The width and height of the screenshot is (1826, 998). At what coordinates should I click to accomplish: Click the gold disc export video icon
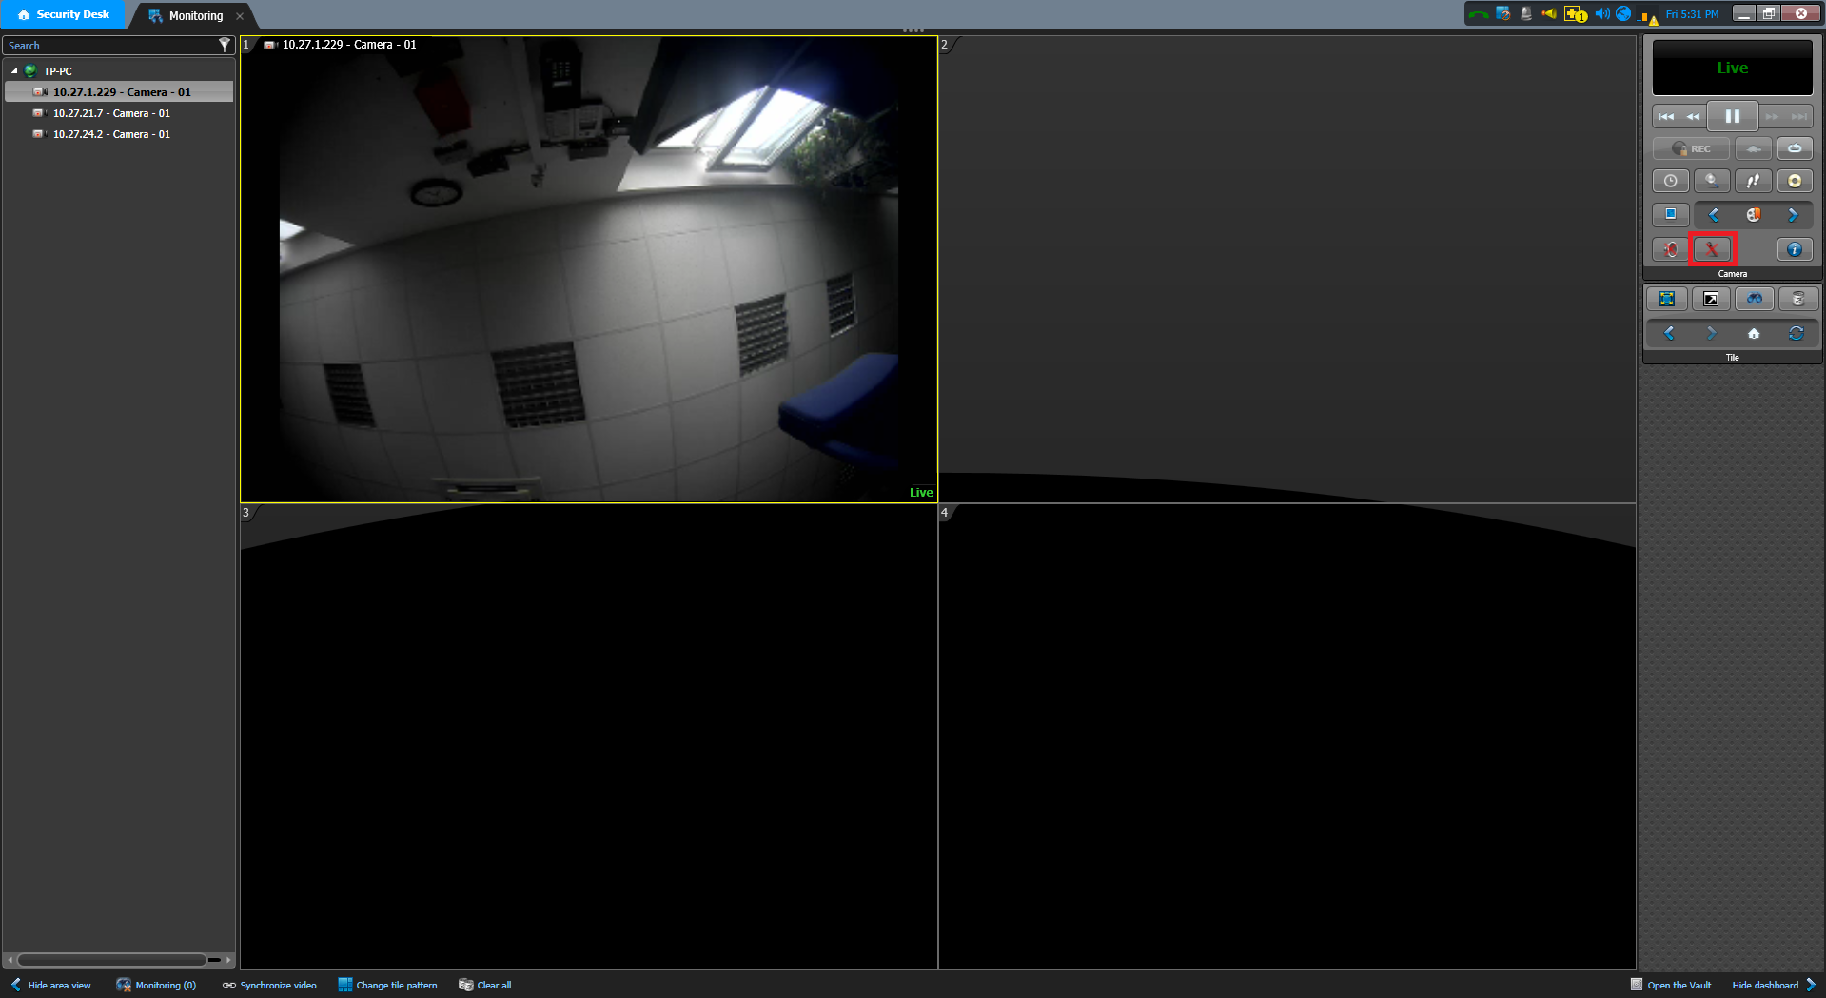pos(1794,181)
